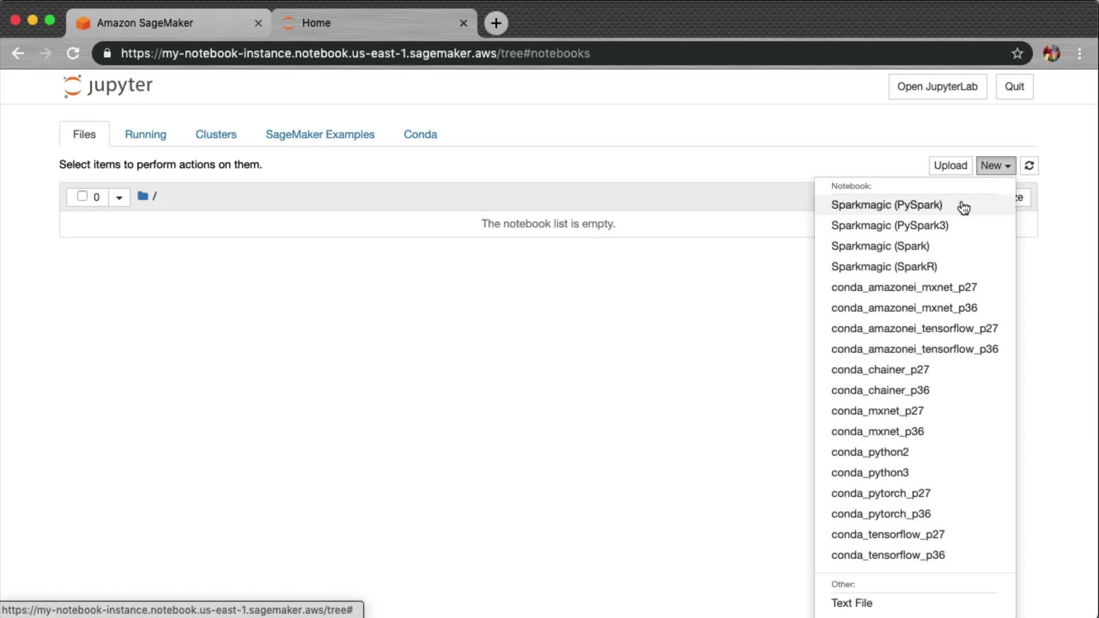The image size is (1099, 618).
Task: Expand the selection filter dropdown arrow
Action: (x=119, y=197)
